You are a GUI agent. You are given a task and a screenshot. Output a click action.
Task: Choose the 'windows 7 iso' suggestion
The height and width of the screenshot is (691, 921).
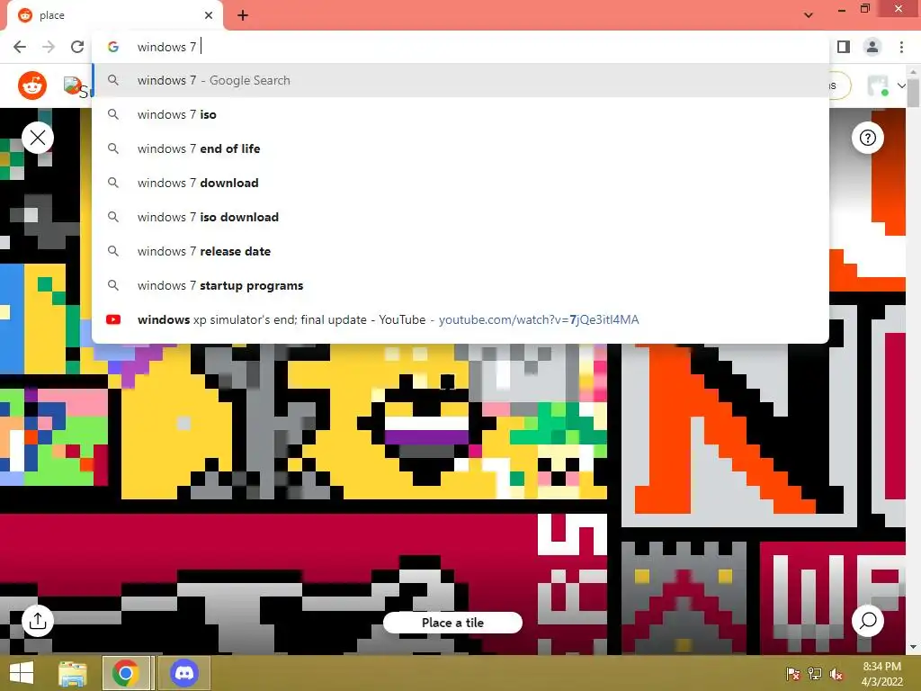click(x=460, y=114)
